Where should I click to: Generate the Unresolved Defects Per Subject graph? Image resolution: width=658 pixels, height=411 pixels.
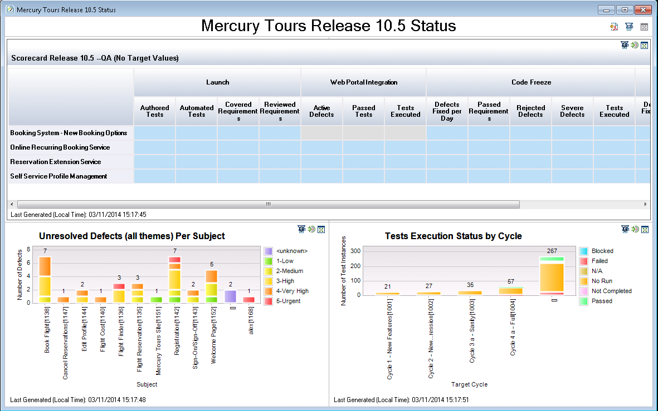click(301, 229)
